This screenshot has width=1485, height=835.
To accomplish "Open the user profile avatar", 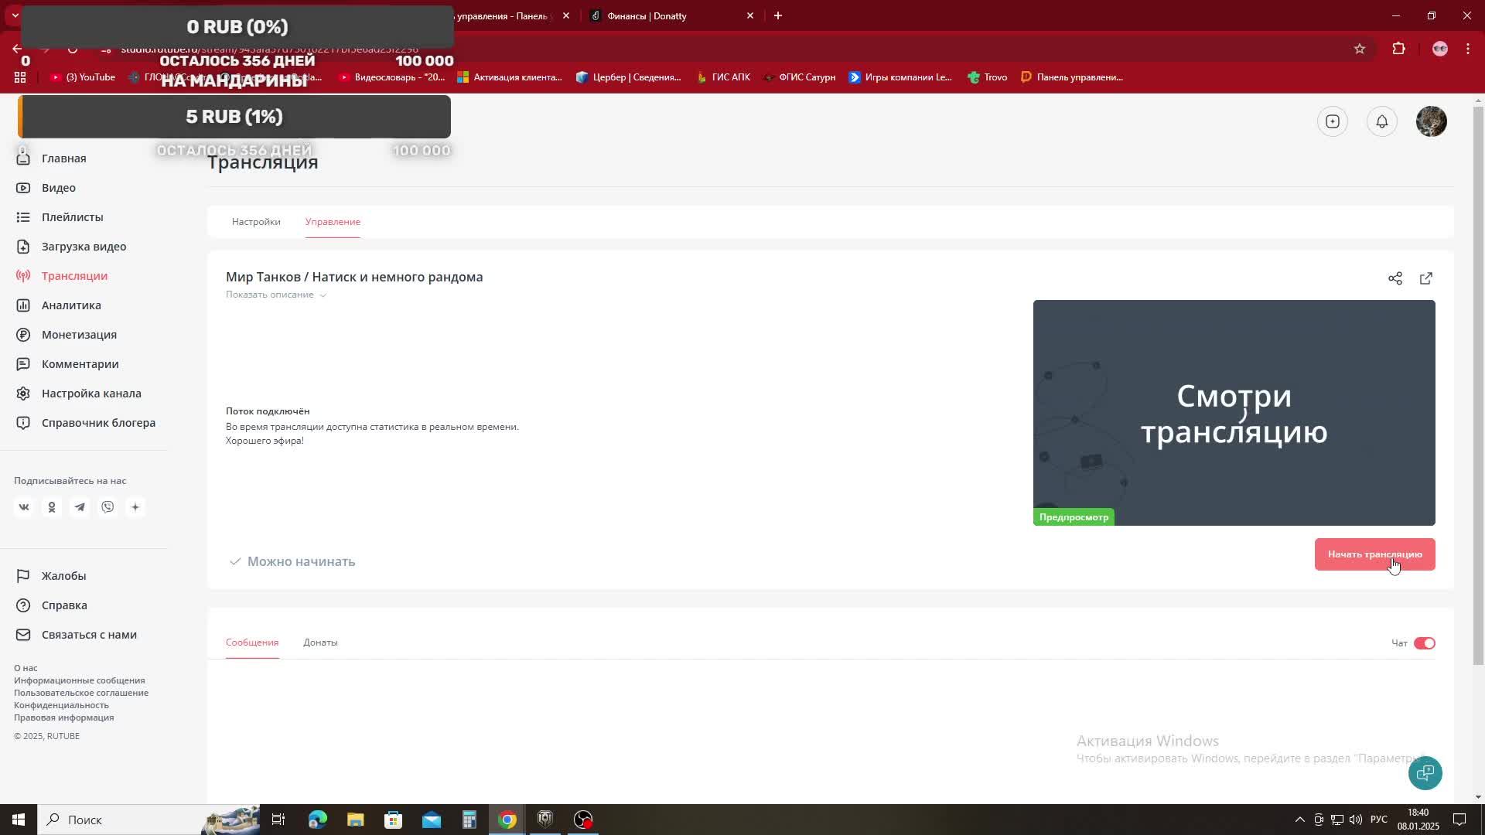I will pos(1431,121).
